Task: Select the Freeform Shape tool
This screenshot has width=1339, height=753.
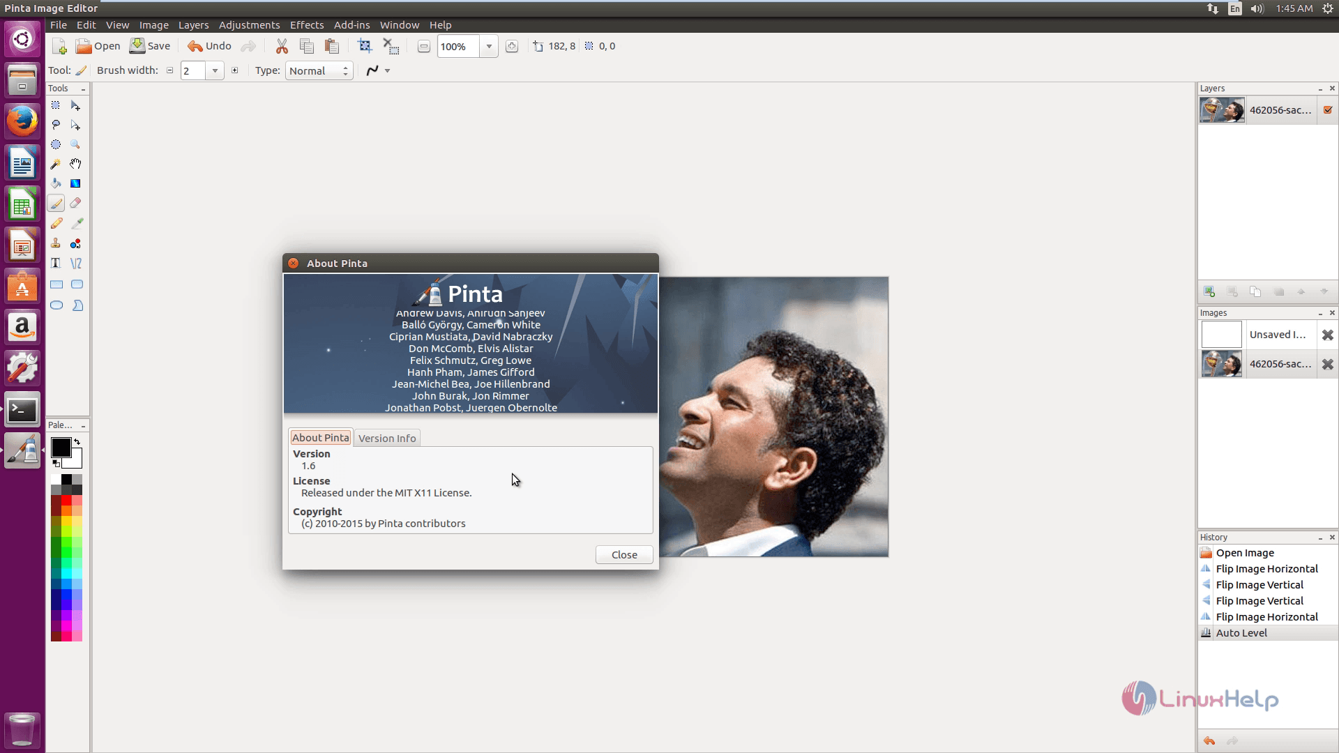Action: (x=77, y=305)
